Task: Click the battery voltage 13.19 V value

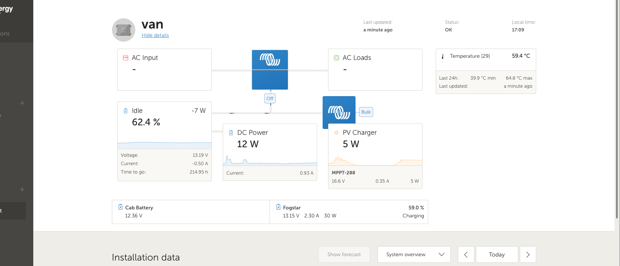Action: tap(200, 155)
